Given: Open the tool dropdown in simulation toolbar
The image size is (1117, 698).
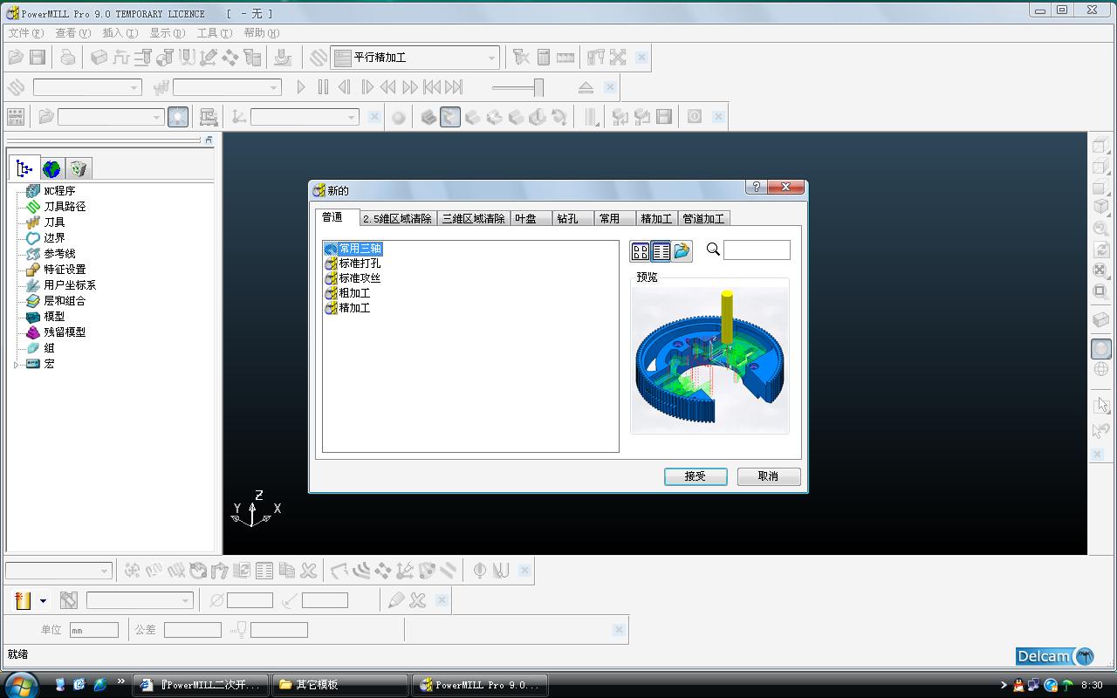Looking at the screenshot, I should [x=274, y=87].
